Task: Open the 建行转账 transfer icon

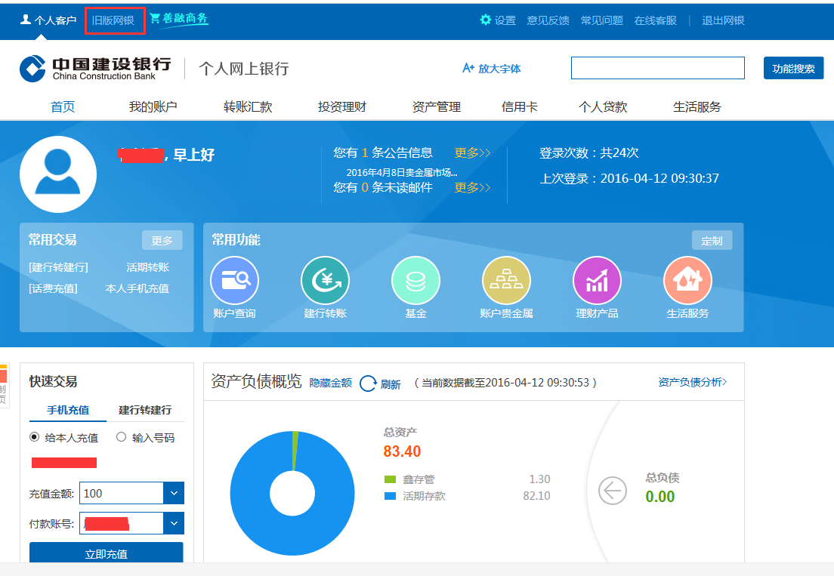Action: pos(325,281)
